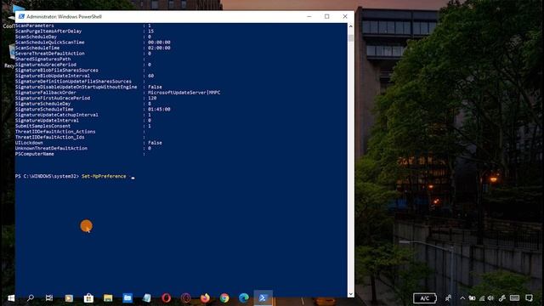544x306 pixels.
Task: Open the volume speaker icon
Action: (490, 298)
